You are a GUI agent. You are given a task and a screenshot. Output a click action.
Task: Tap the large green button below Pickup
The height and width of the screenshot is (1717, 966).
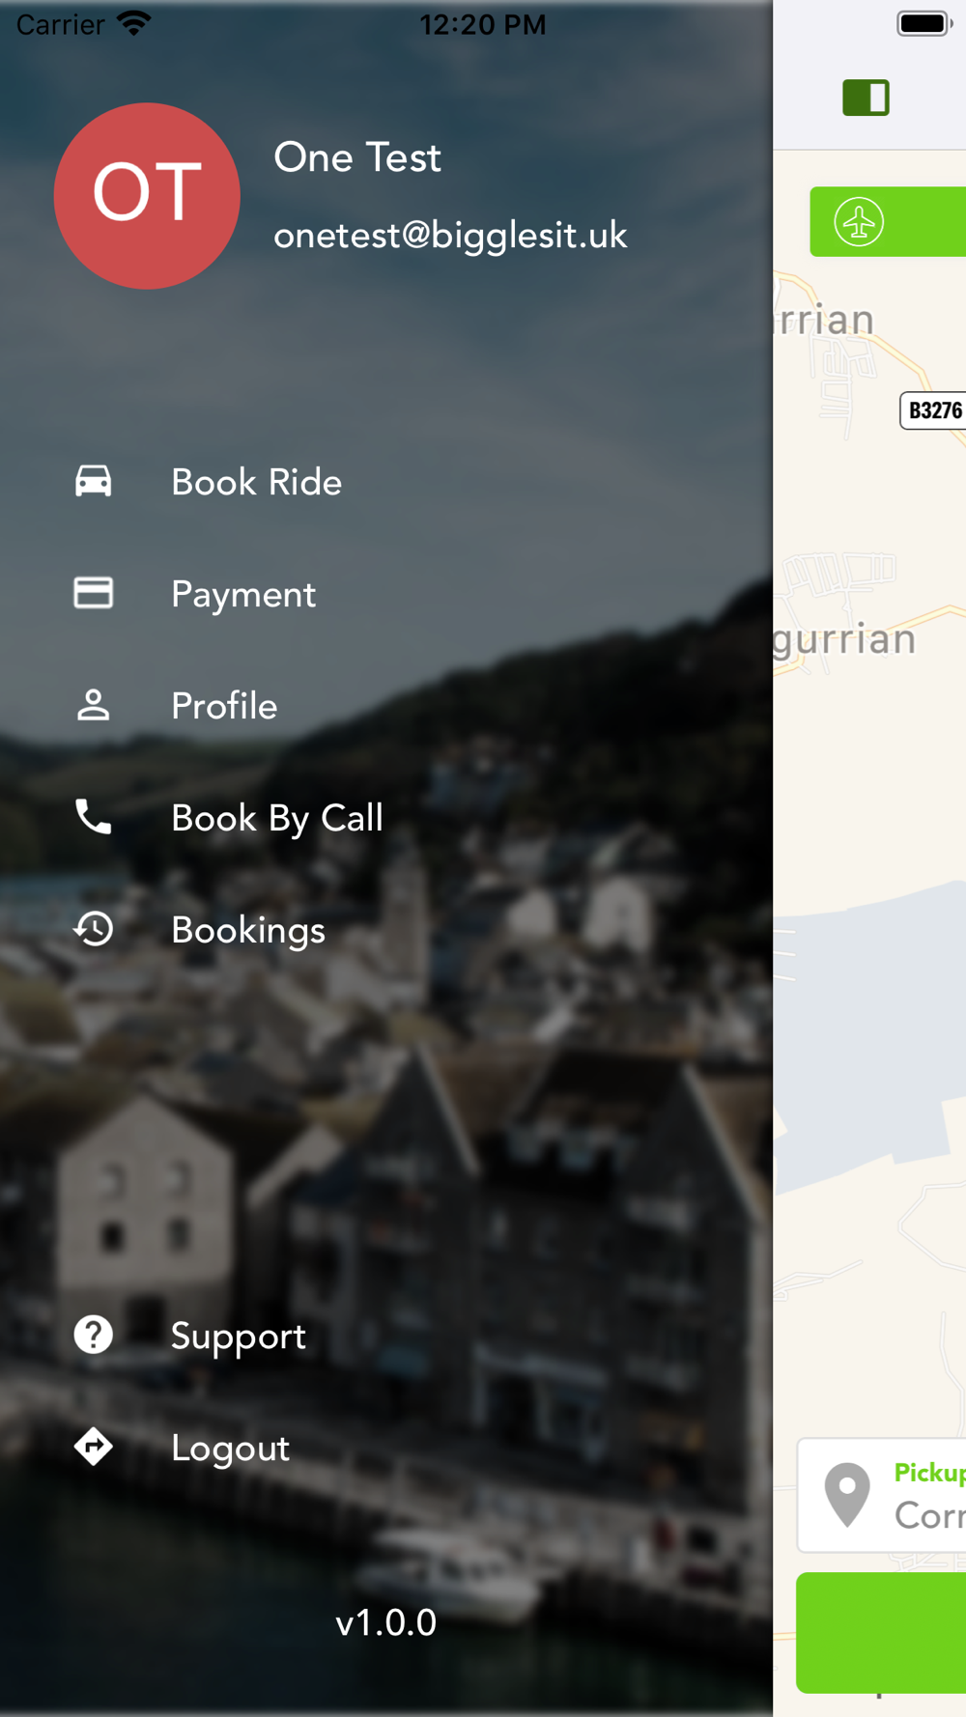tap(881, 1632)
